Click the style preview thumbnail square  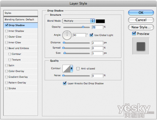[141, 46]
